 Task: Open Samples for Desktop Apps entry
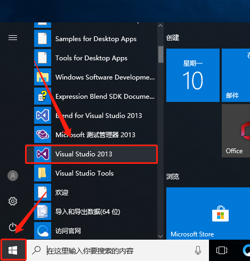pyautogui.click(x=95, y=38)
